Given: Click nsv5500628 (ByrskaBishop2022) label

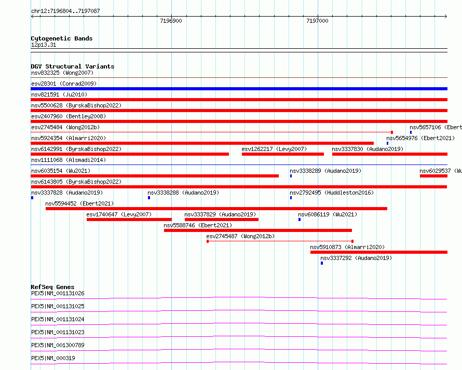Looking at the screenshot, I should 76,105.
